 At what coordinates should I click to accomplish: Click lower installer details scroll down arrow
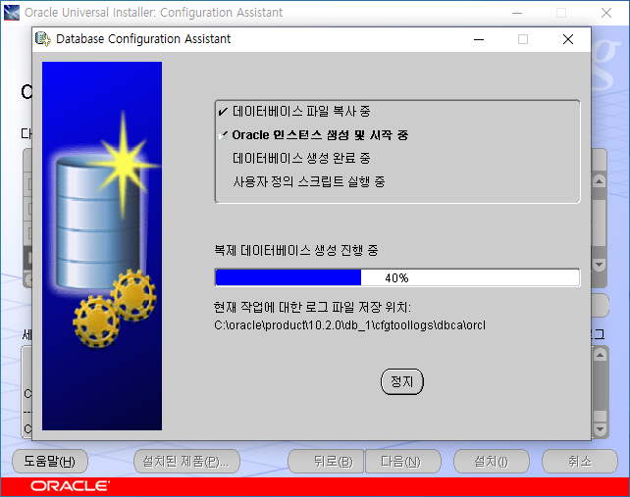coord(600,429)
